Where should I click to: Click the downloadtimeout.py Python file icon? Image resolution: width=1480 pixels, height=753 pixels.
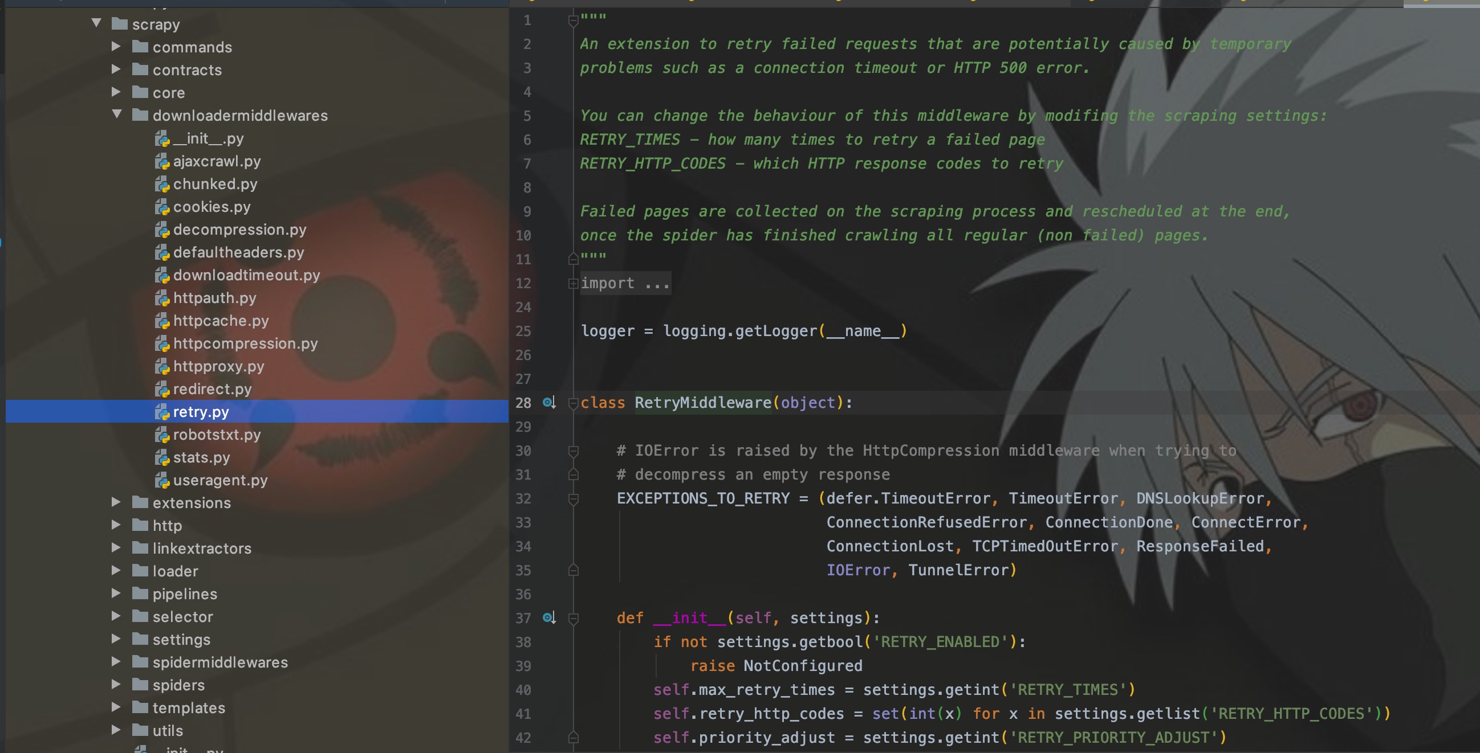pos(162,276)
